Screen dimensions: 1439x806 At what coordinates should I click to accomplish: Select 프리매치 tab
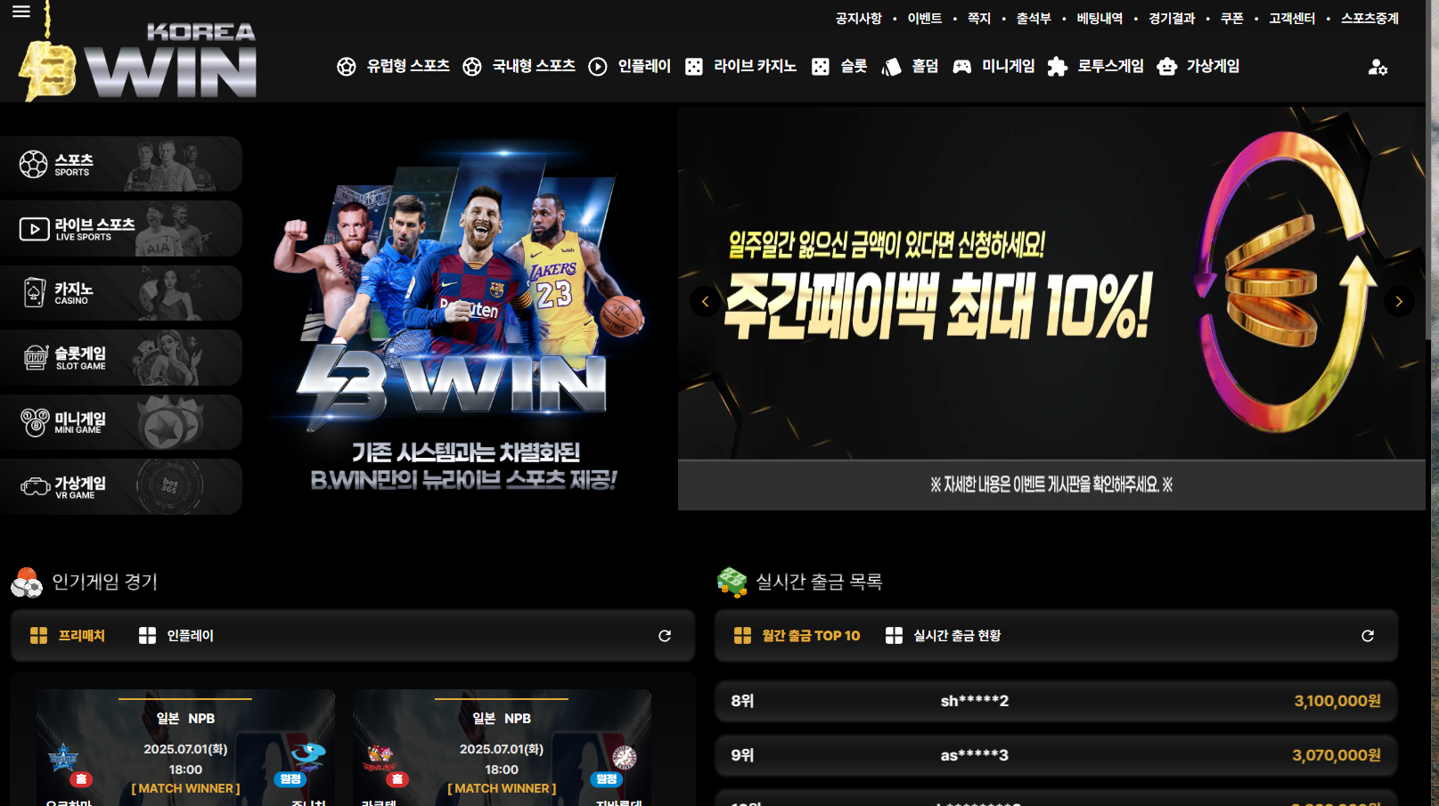click(x=68, y=636)
